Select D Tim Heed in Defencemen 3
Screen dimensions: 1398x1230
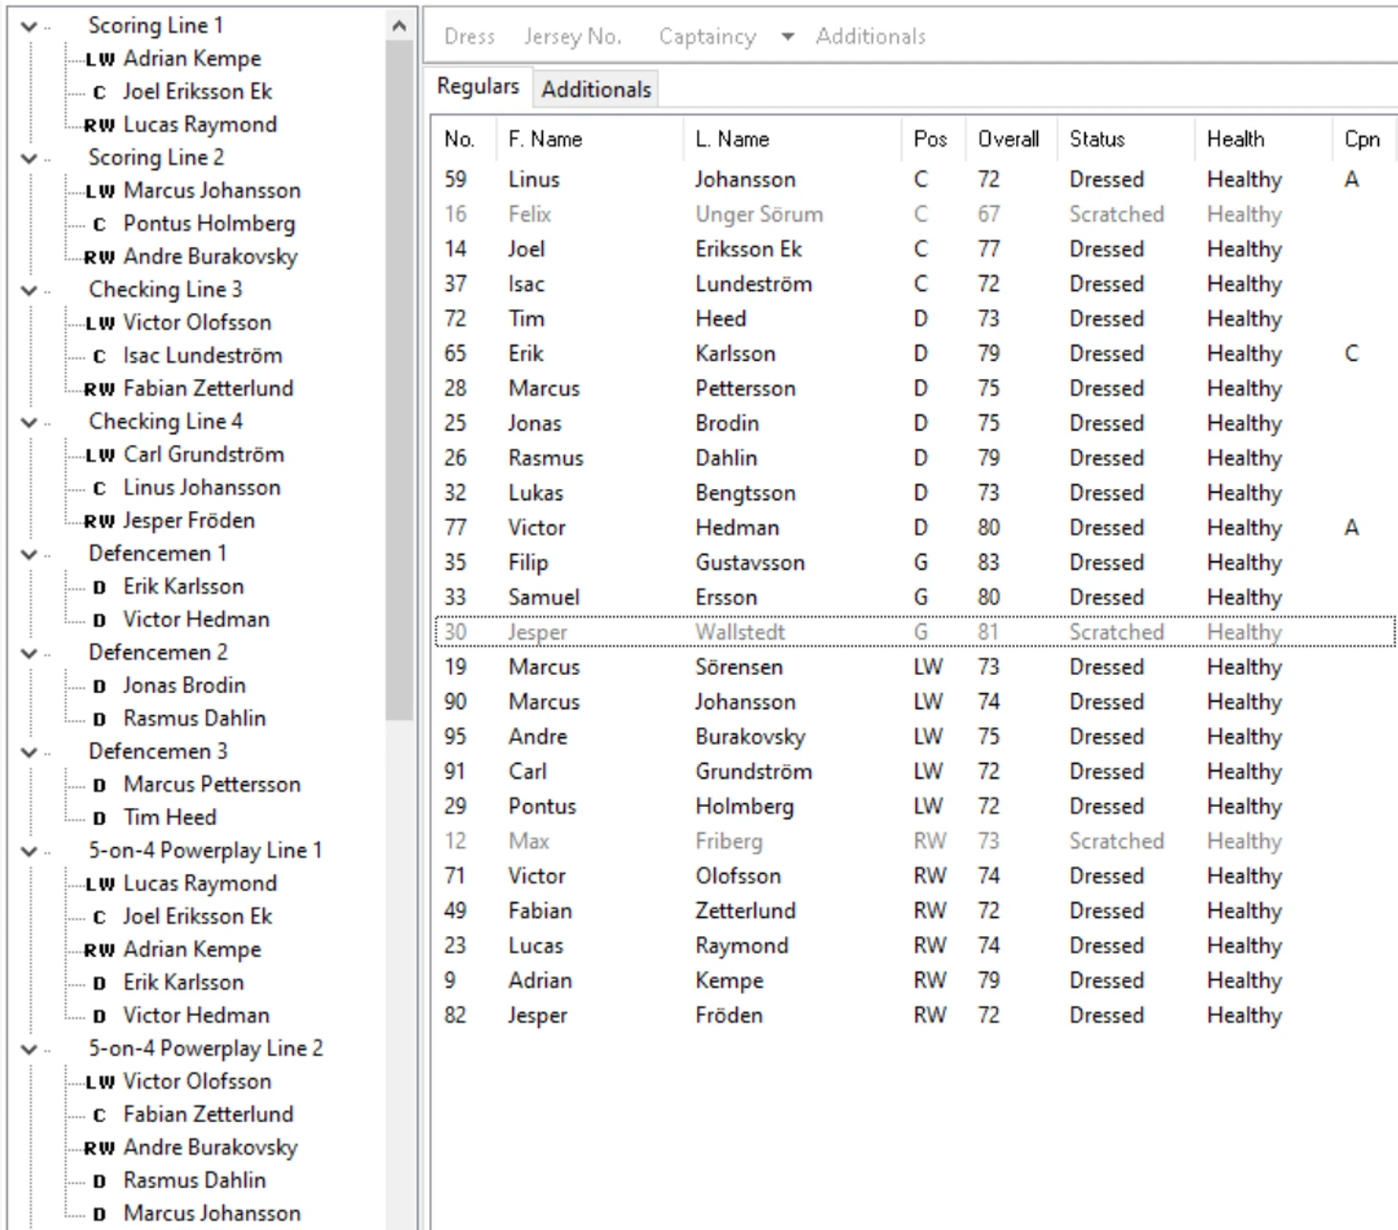click(x=169, y=817)
